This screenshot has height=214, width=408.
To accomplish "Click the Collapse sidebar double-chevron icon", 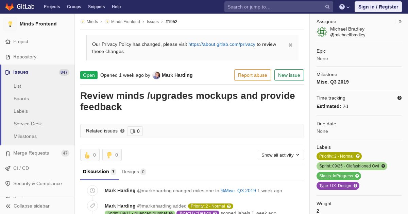I will [x=8, y=206].
